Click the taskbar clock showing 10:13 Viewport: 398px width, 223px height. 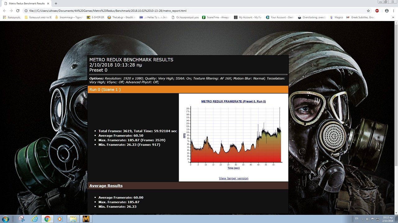(387, 219)
